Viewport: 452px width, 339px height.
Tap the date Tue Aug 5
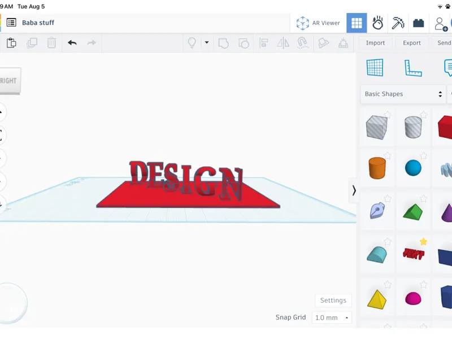31,6
